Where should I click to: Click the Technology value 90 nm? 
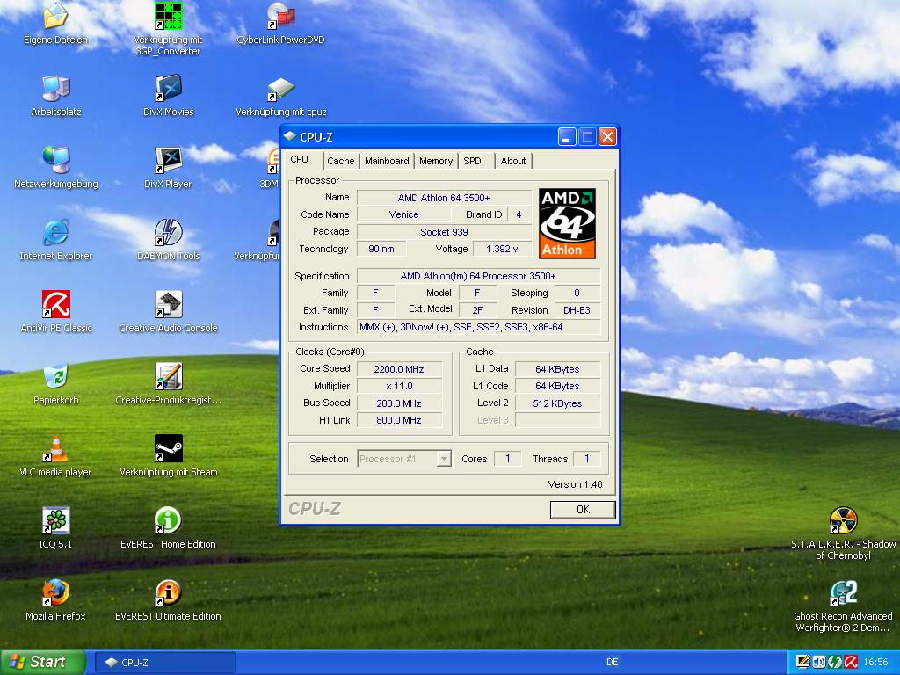(x=381, y=249)
